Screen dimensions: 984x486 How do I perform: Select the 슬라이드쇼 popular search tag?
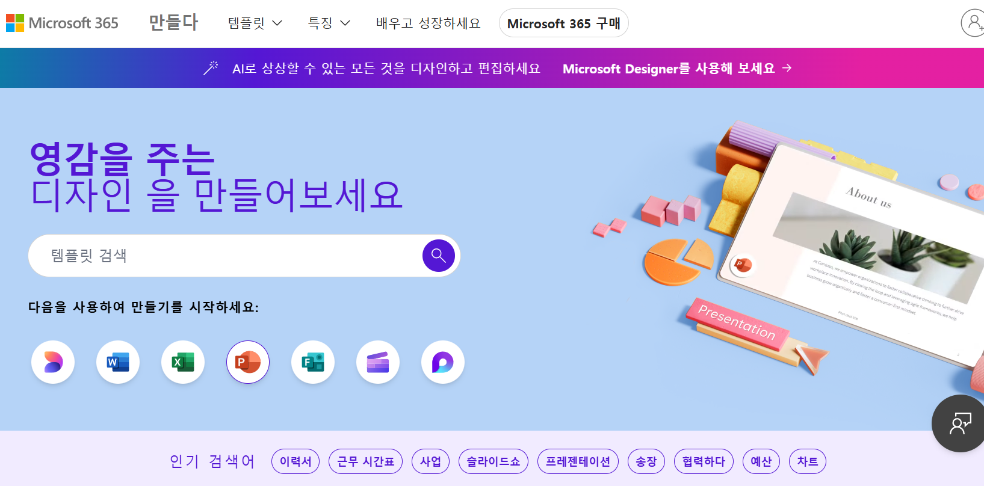coord(494,461)
